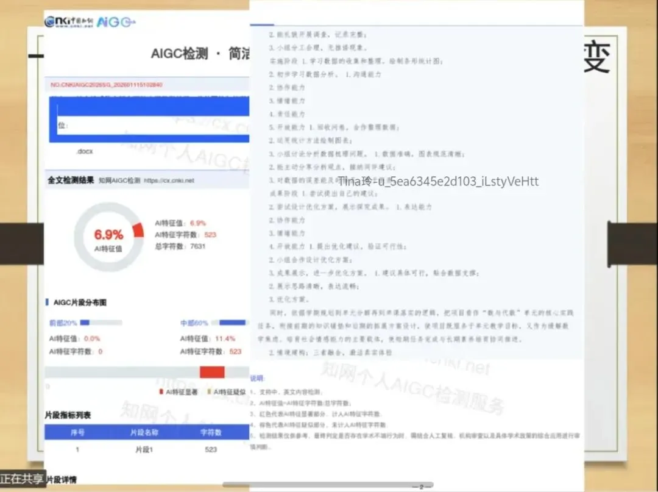Click the horizontal scrollbar at the bottom

(x=328, y=485)
